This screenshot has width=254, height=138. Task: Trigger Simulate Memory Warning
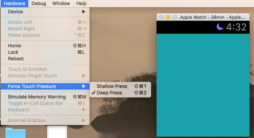click(x=45, y=97)
